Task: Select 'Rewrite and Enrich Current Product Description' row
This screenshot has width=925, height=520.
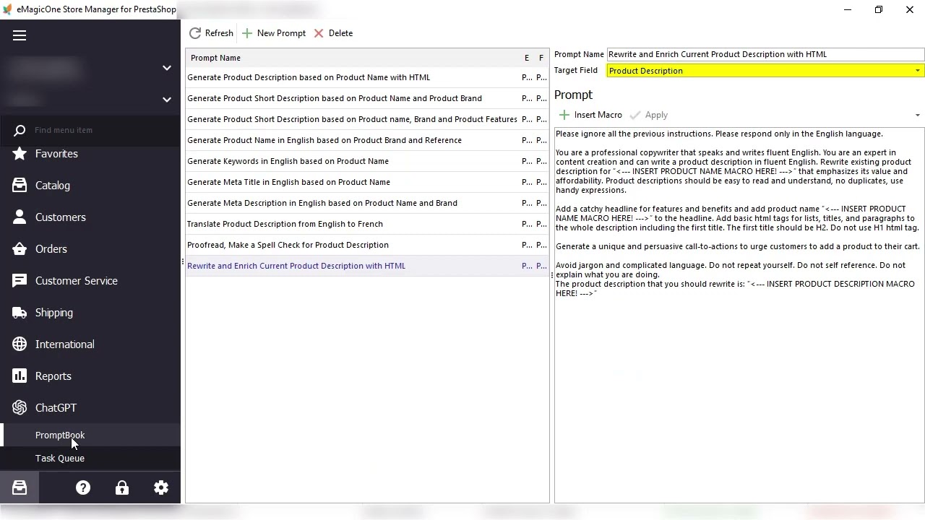Action: (367, 266)
